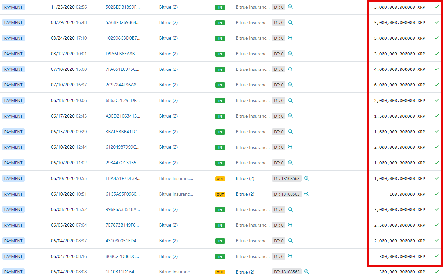This screenshot has height=274, width=443.
Task: Open Bitrue (2) sender in 07/10/2020 row
Action: [x=168, y=85]
